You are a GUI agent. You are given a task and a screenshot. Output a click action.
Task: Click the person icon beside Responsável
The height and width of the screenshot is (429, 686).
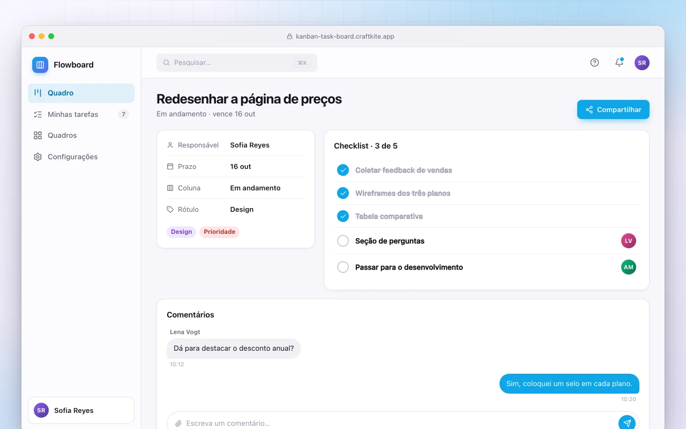coord(170,145)
